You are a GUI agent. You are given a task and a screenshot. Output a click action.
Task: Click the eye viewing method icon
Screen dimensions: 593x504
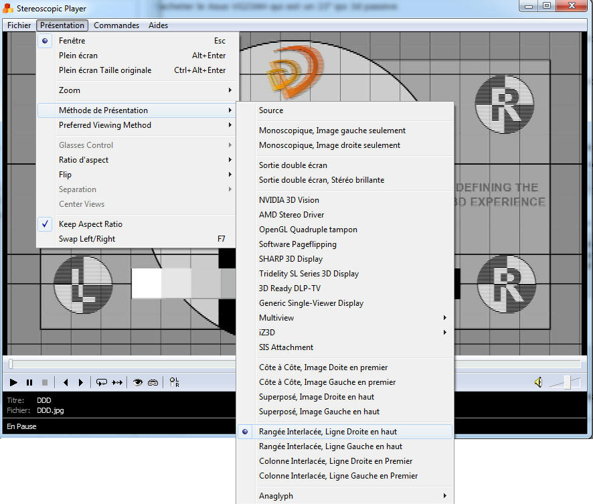(138, 382)
